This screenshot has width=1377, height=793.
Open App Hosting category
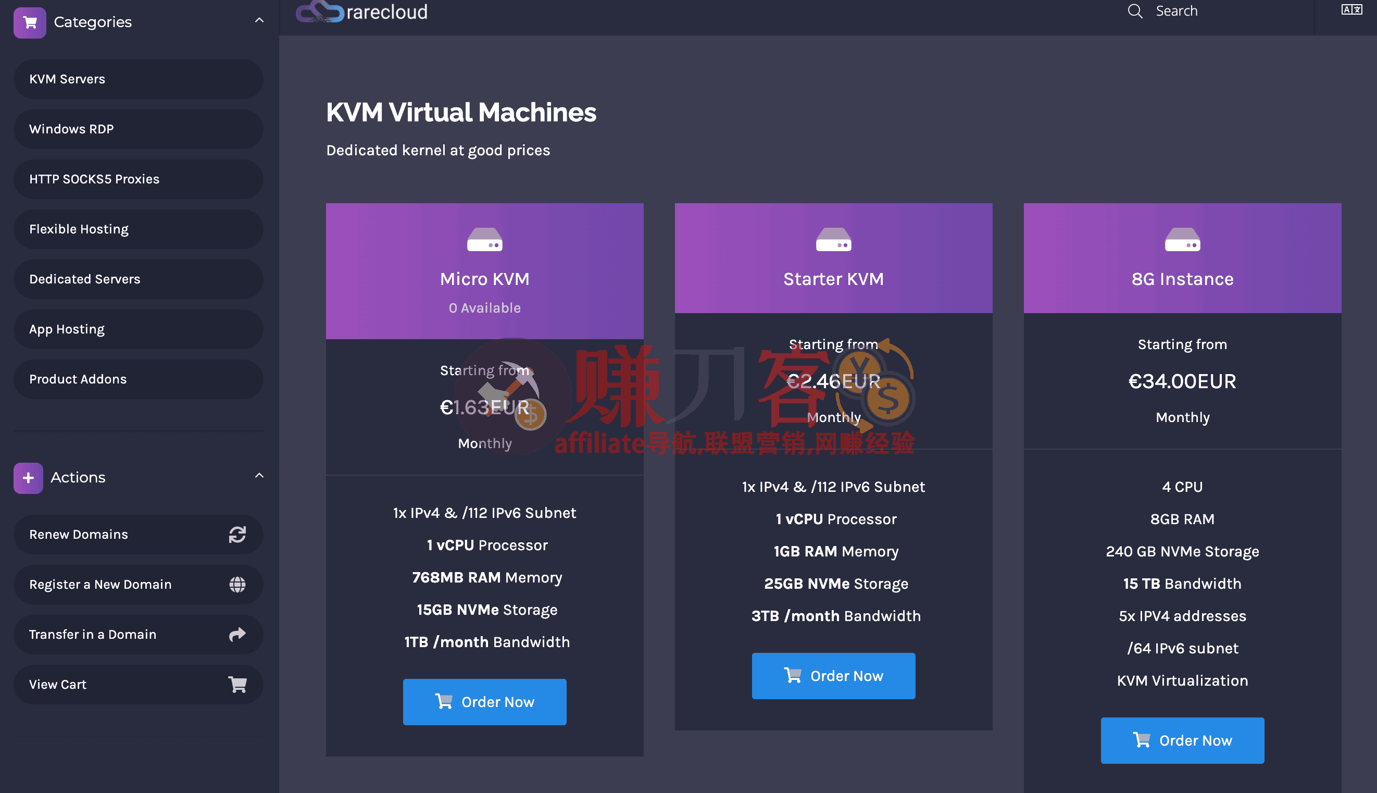click(138, 329)
